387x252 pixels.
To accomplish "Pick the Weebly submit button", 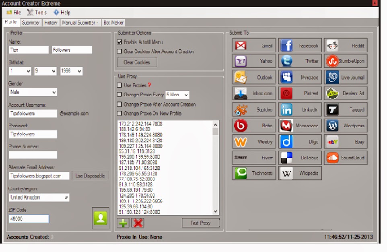I will click(254, 142).
